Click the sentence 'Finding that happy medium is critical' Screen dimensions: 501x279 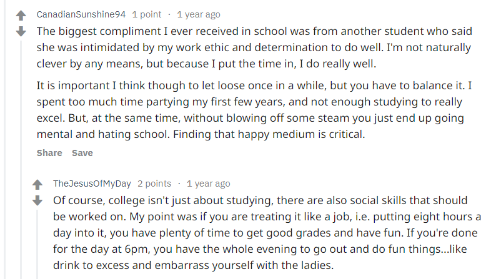269,134
